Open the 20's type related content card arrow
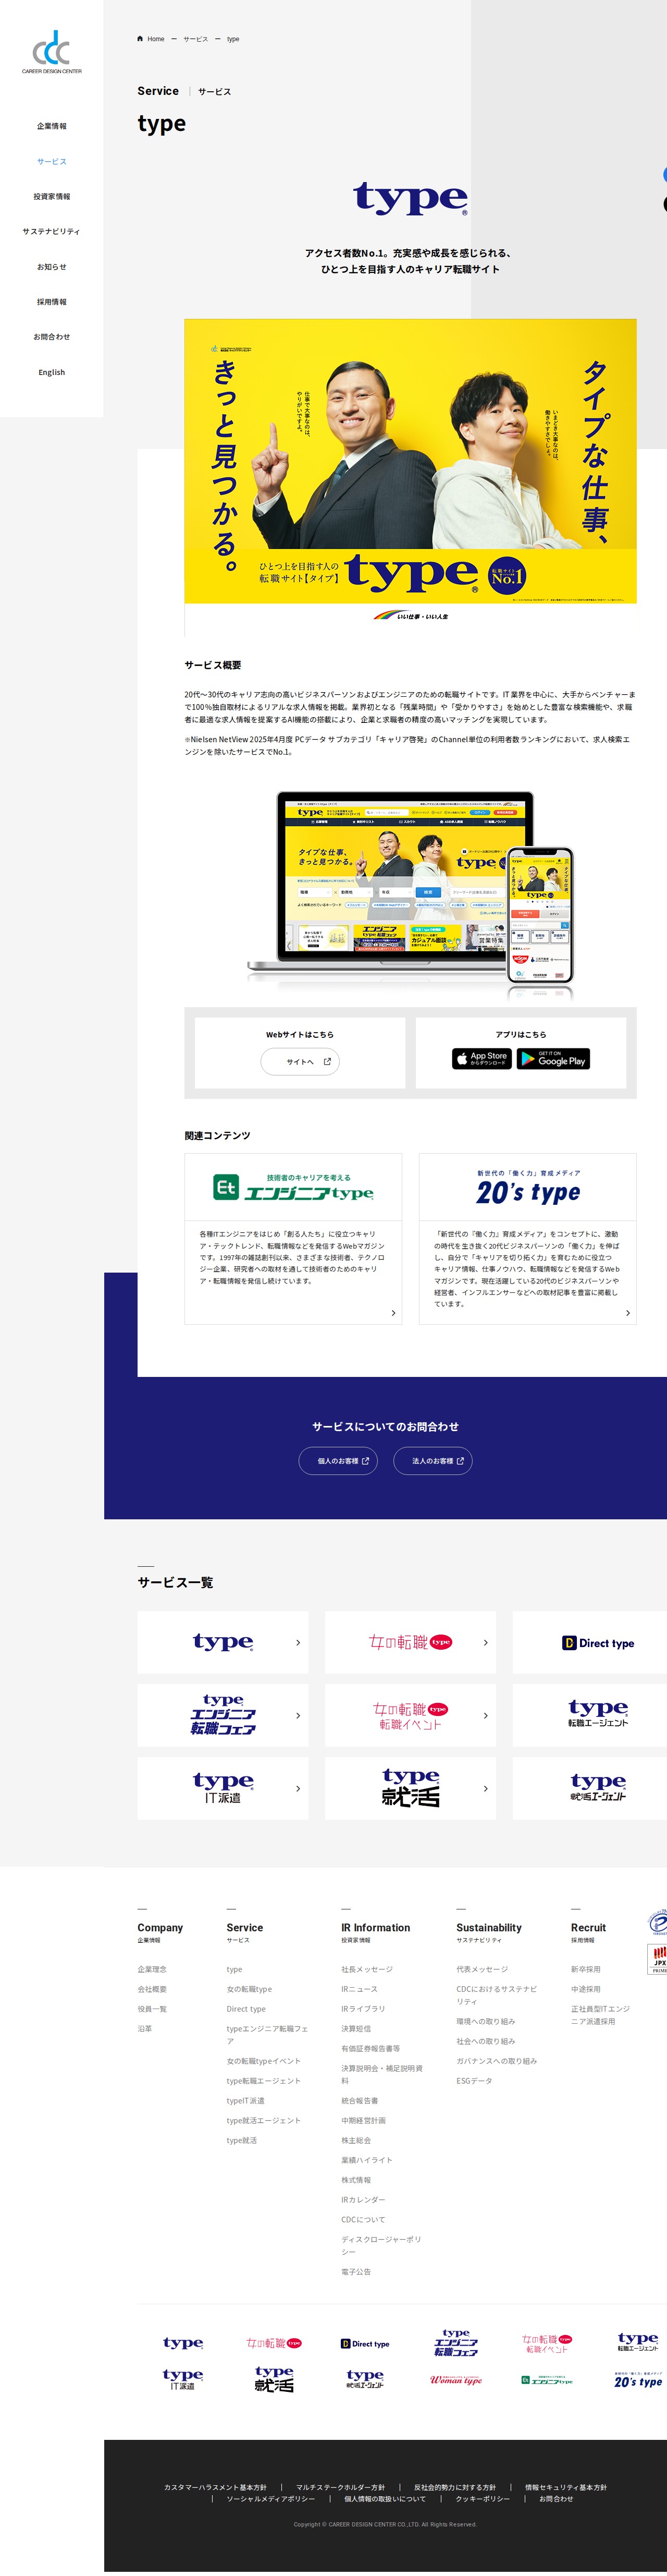This screenshot has width=667, height=2576. (x=628, y=1313)
